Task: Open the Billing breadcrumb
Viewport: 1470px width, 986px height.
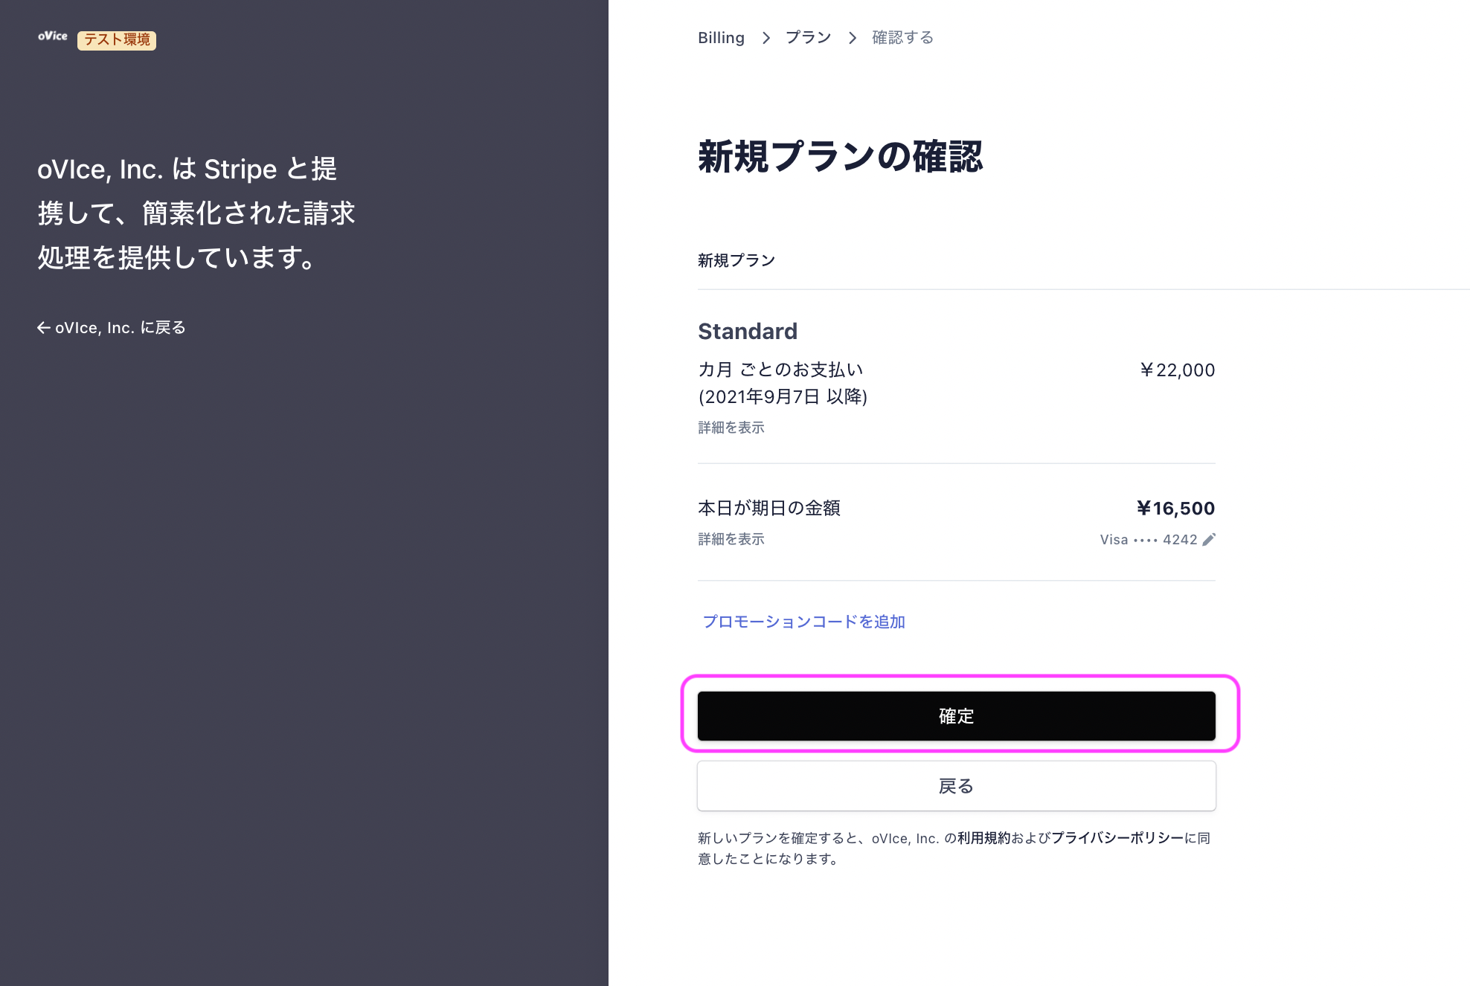Action: click(721, 38)
